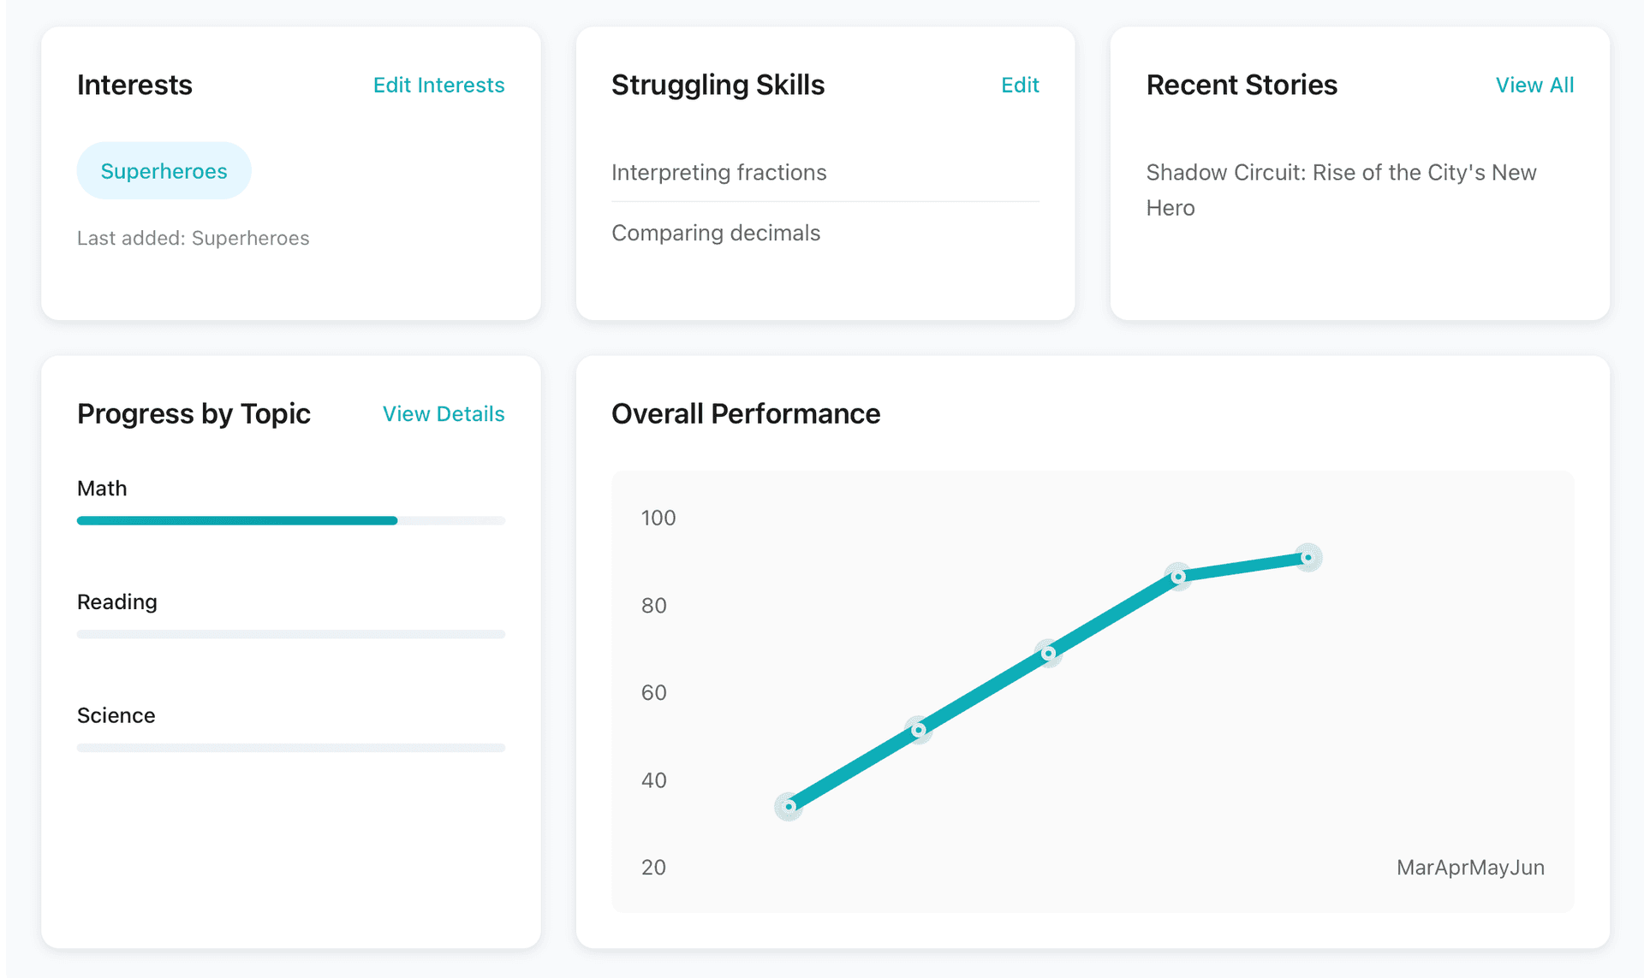The image size is (1644, 978).
Task: Select Interpreting fractions skill entry
Action: coord(718,172)
